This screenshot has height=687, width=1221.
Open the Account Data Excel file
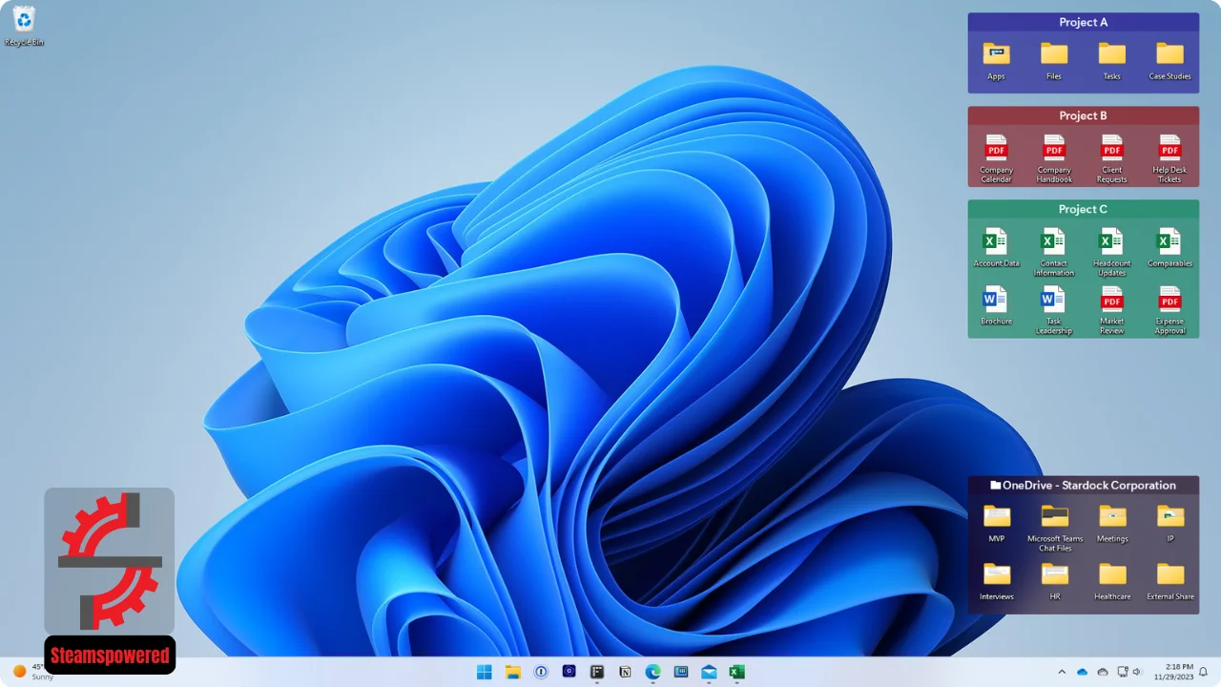coord(996,247)
